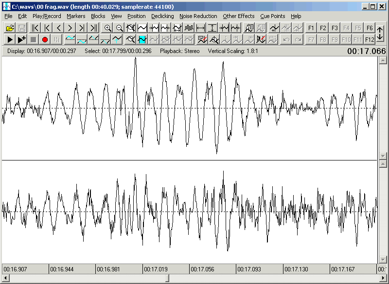Viewport: 389px width, 284px height.
Task: Select the Zoom In magnifier tool
Action: pyautogui.click(x=108, y=28)
